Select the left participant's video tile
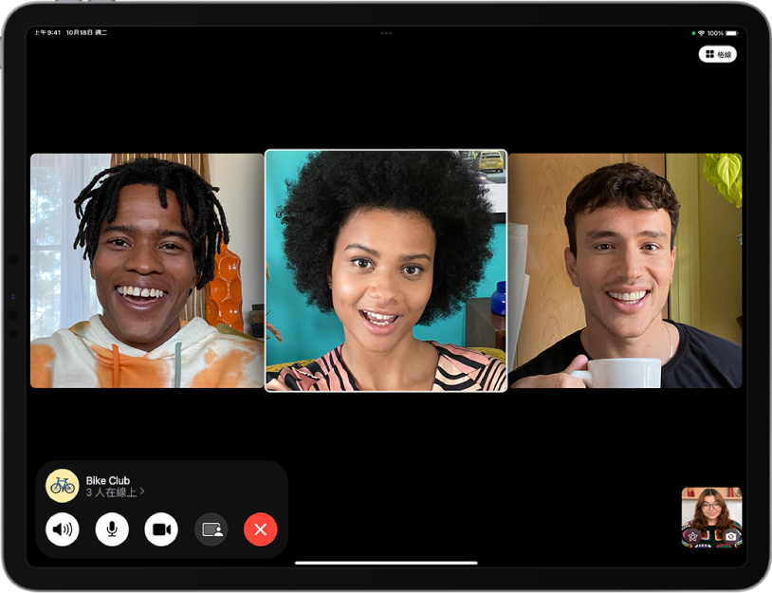 (147, 270)
